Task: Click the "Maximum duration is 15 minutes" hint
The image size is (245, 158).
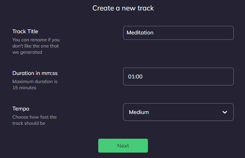Action: (x=35, y=85)
